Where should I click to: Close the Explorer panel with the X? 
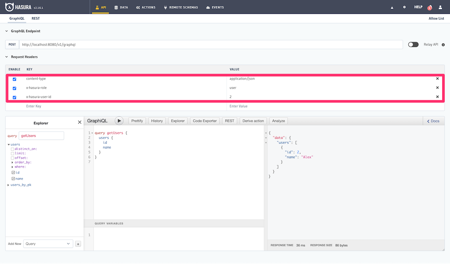79,122
